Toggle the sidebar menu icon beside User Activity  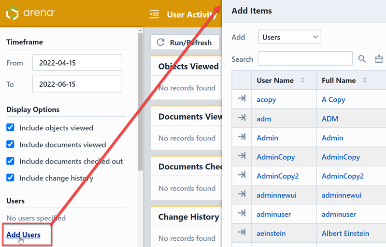154,14
